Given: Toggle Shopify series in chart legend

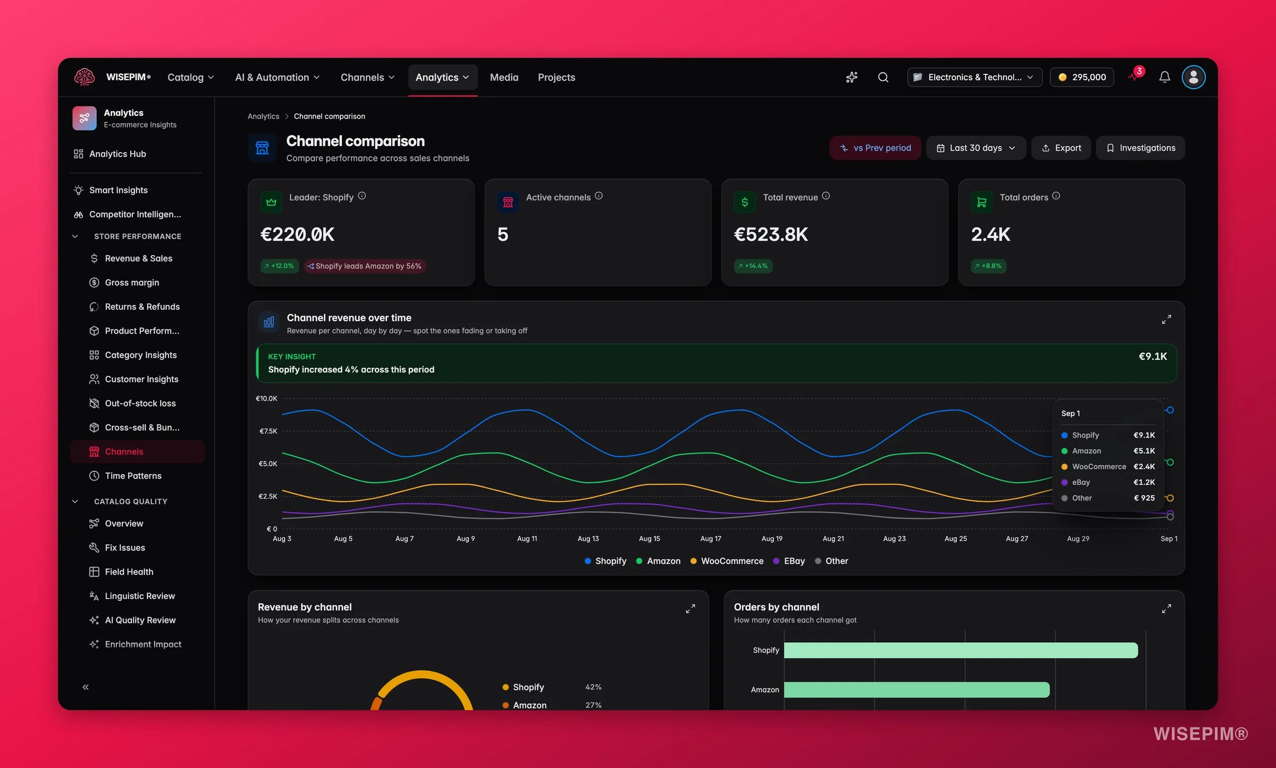Looking at the screenshot, I should tap(605, 561).
